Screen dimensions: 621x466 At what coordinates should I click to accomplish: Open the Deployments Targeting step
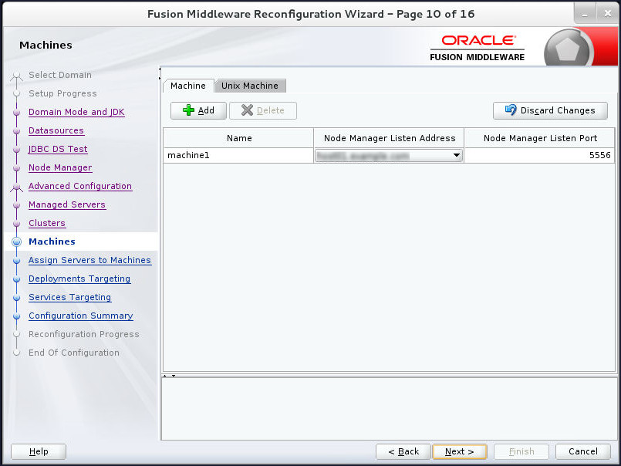tap(79, 279)
